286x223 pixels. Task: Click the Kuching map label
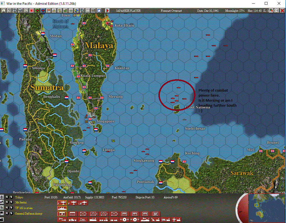point(192,153)
